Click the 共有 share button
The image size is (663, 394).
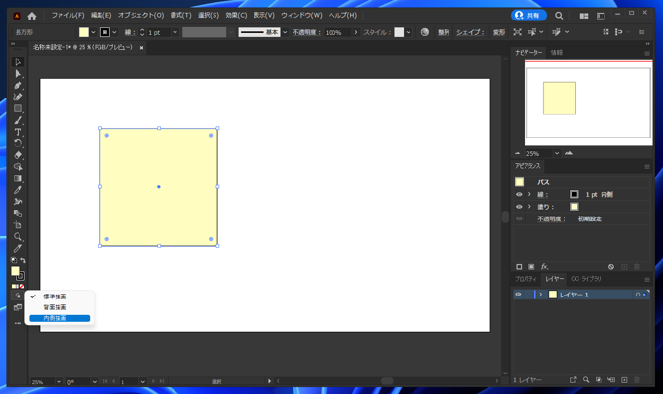click(528, 16)
